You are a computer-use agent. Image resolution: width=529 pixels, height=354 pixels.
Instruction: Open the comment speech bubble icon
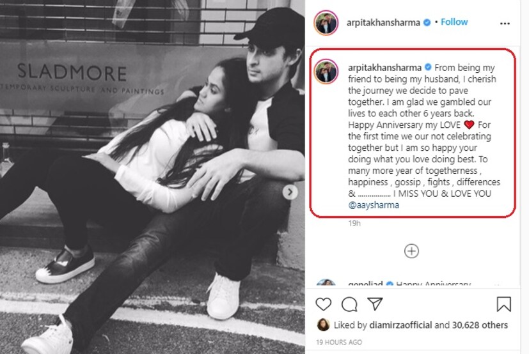click(349, 304)
